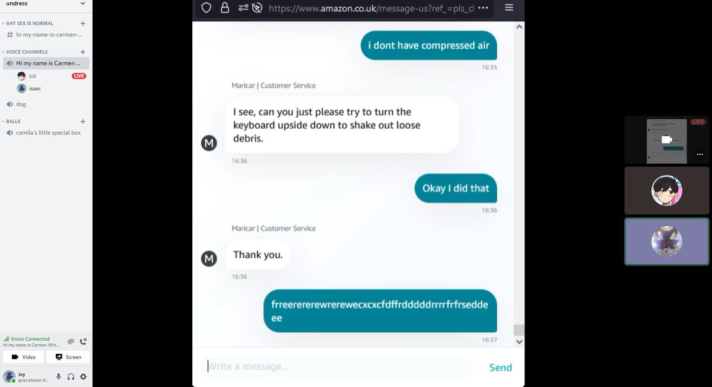Click the padlock site security icon
The image size is (712, 387).
tap(224, 8)
